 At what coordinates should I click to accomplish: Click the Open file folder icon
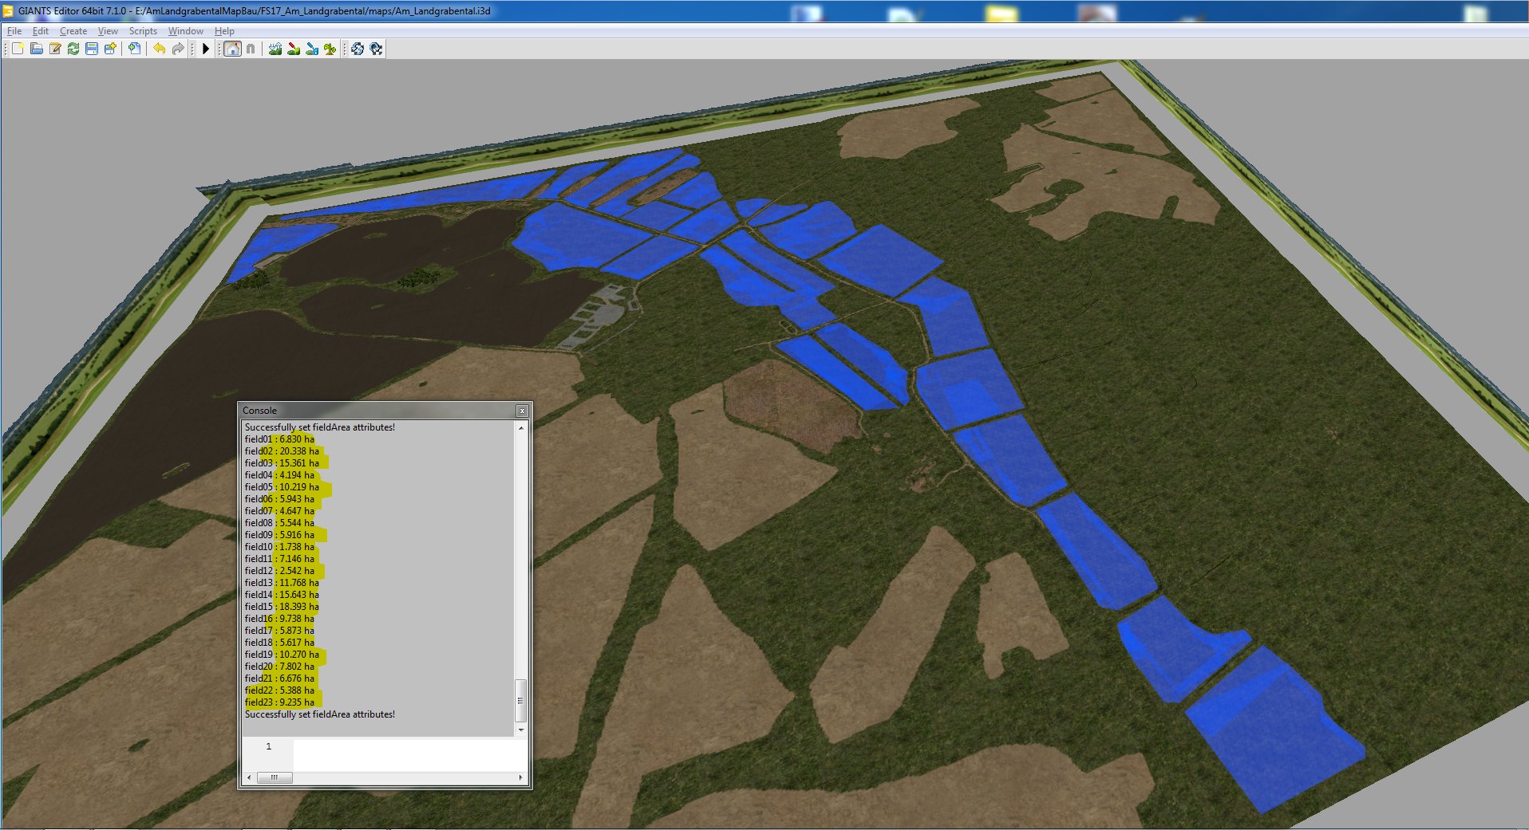[x=37, y=49]
